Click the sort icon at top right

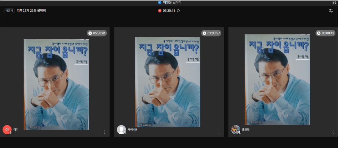(334, 2)
